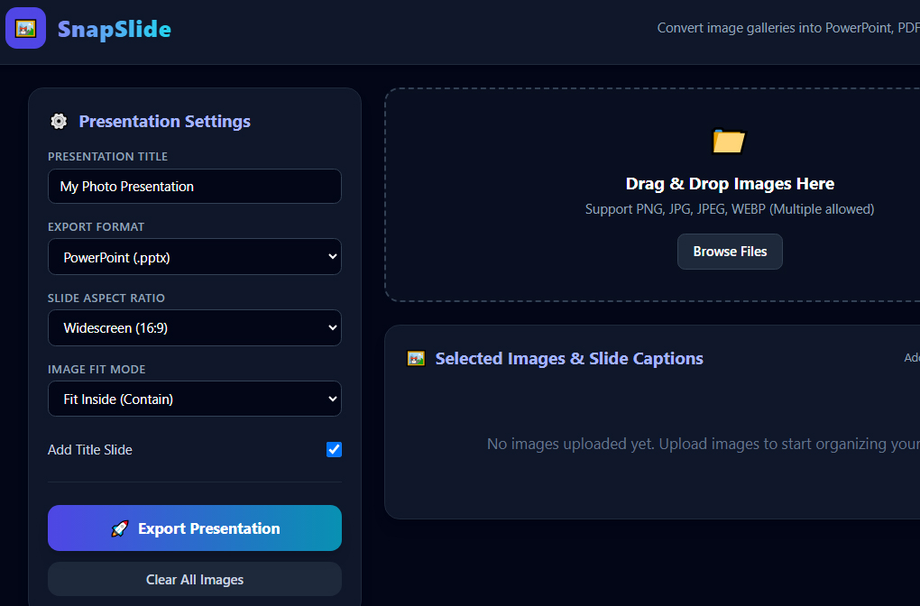Click the rocket icon on Export button

pyautogui.click(x=120, y=528)
